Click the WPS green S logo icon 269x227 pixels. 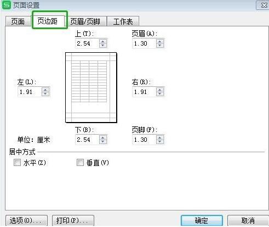[x=7, y=5]
